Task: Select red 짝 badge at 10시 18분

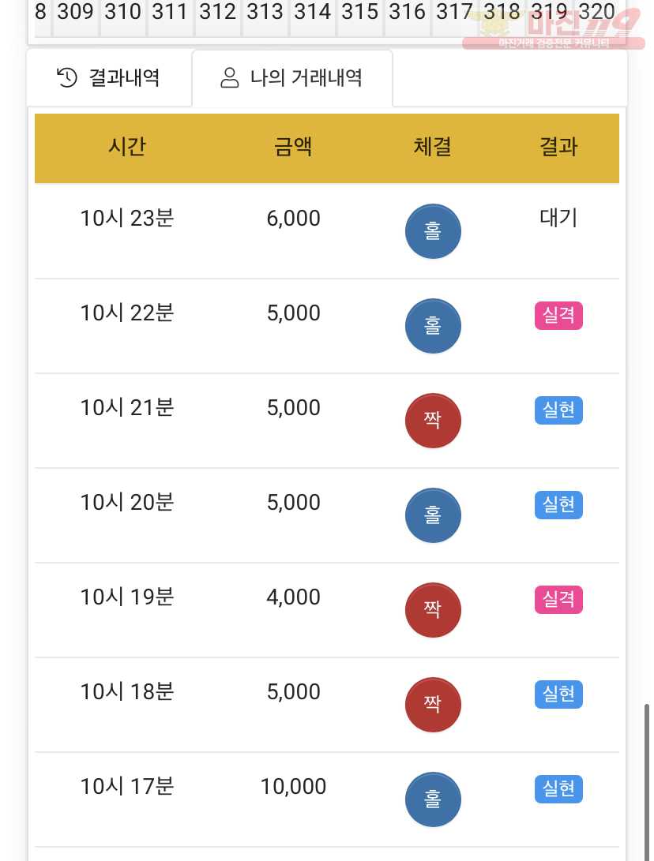Action: 433,705
